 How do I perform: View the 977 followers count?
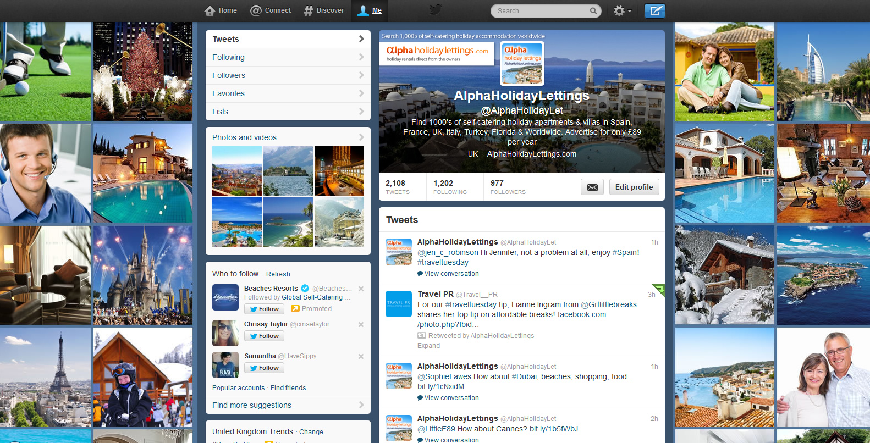point(508,187)
